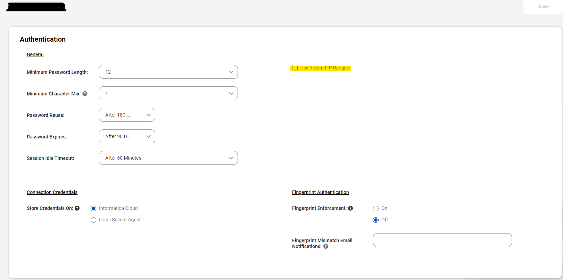Click the Connection Credentials heading
This screenshot has width=563, height=280.
[52, 192]
